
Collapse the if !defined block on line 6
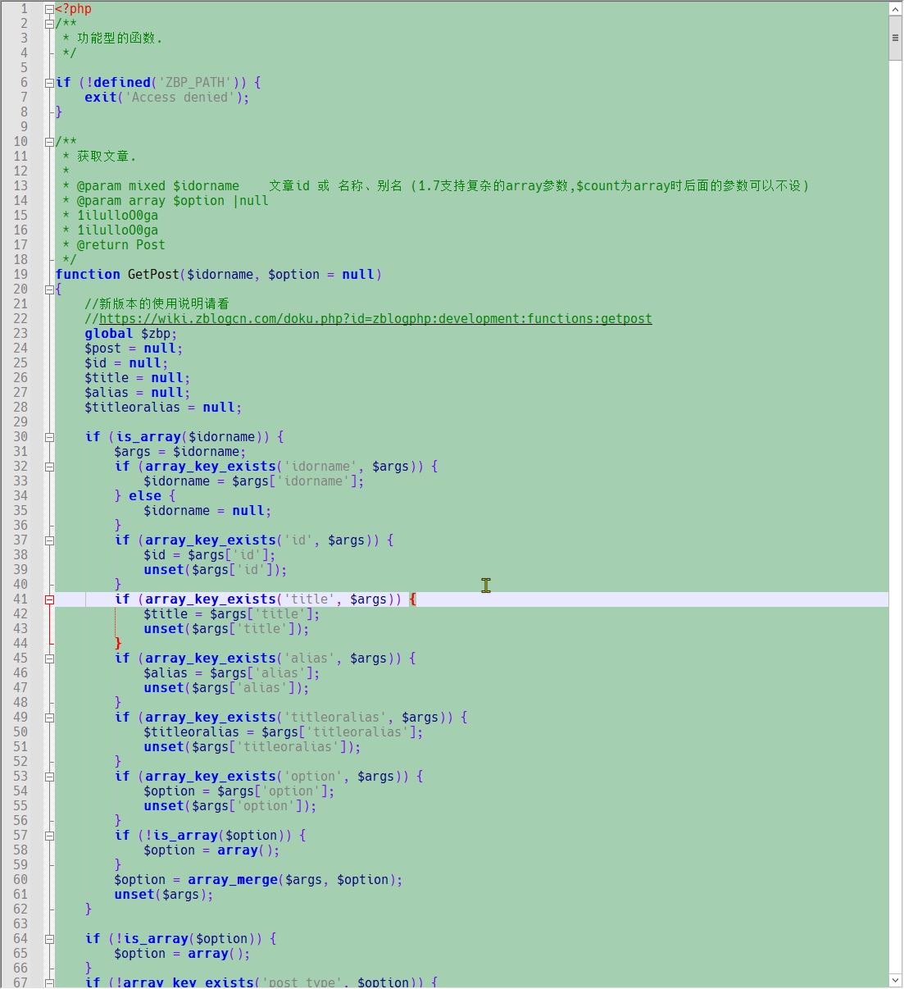click(49, 83)
